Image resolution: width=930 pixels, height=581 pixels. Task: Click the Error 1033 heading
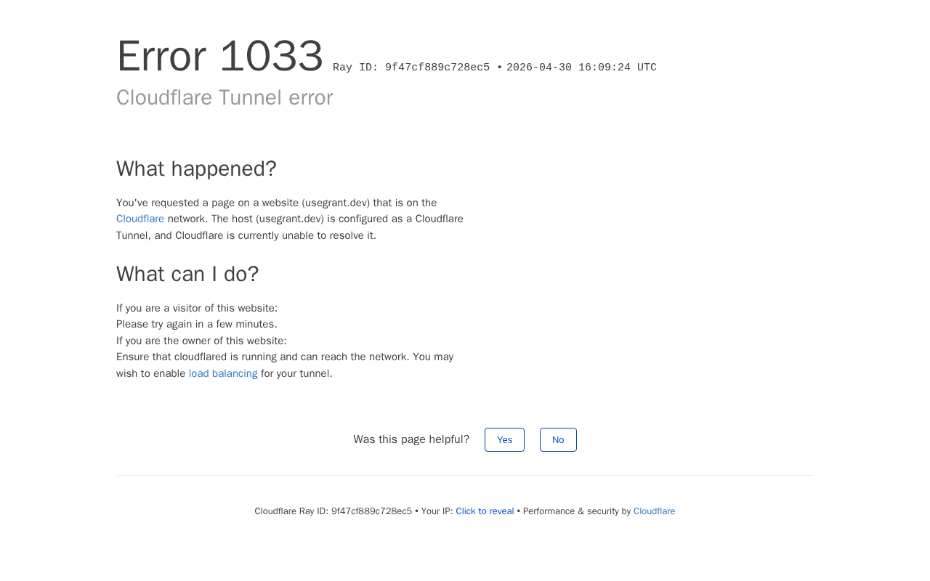219,56
